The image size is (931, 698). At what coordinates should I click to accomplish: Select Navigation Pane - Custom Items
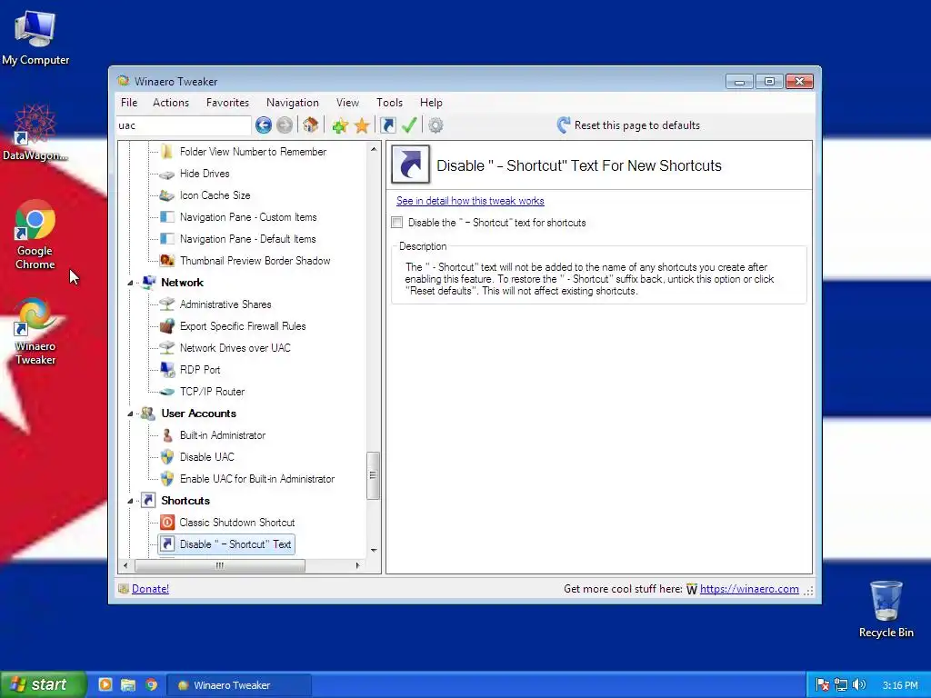248,217
